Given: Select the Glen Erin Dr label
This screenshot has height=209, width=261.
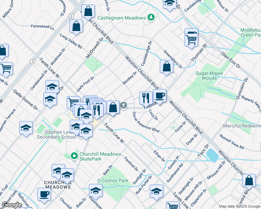Looking at the screenshot, I should 231,60.
